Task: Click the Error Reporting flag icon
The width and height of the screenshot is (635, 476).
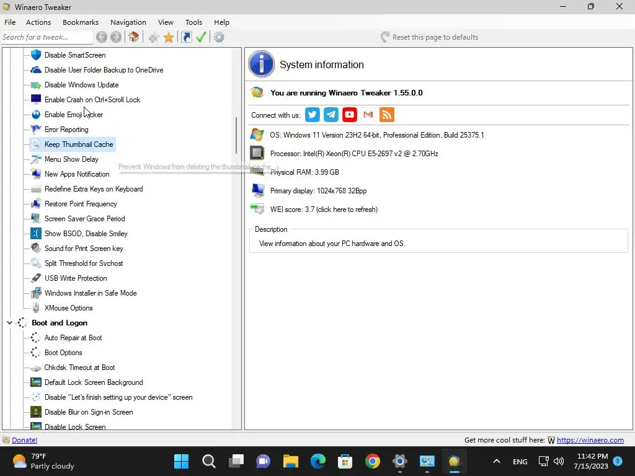Action: 36,129
